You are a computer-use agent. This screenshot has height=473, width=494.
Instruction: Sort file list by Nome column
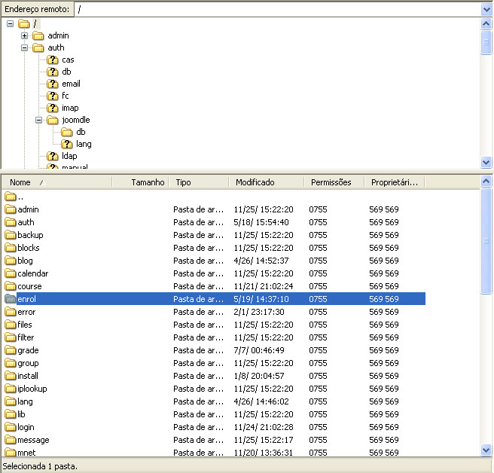[21, 182]
